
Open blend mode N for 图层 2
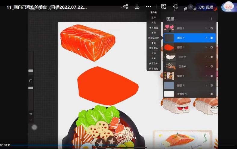206,57
